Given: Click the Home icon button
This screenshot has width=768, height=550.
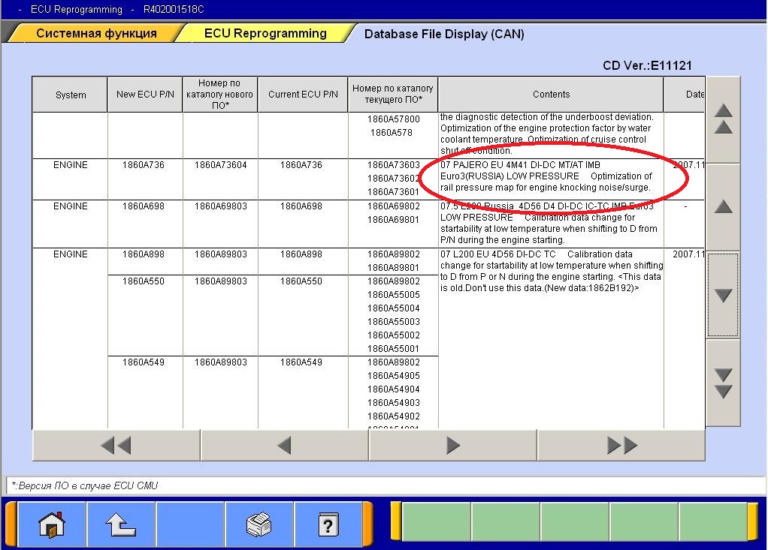Looking at the screenshot, I should [52, 524].
